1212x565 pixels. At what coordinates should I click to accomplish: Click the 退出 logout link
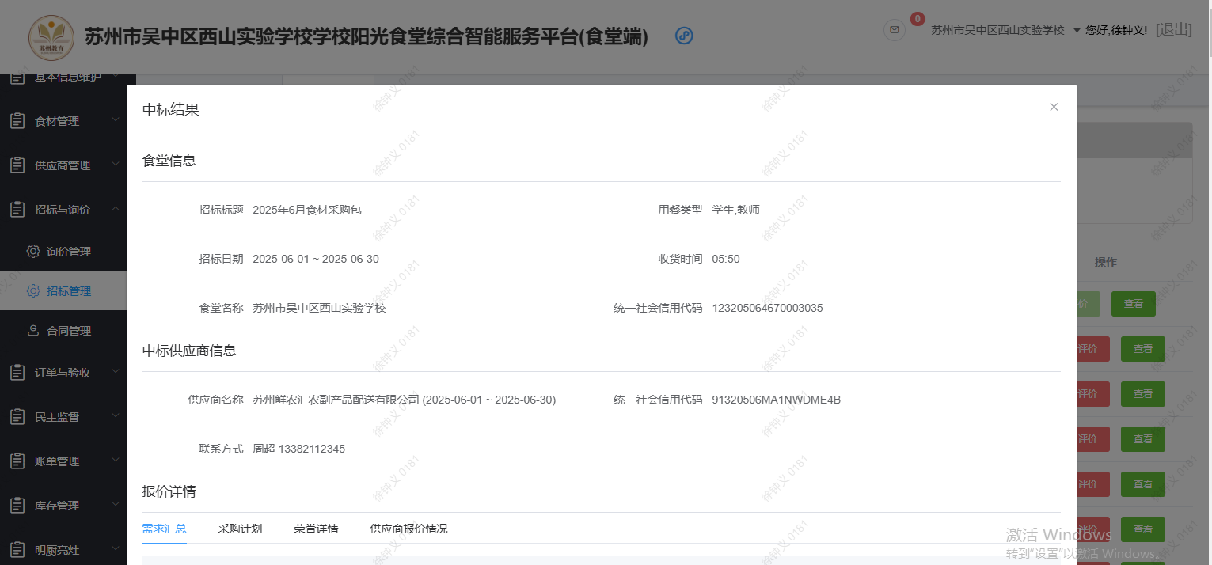[1173, 28]
